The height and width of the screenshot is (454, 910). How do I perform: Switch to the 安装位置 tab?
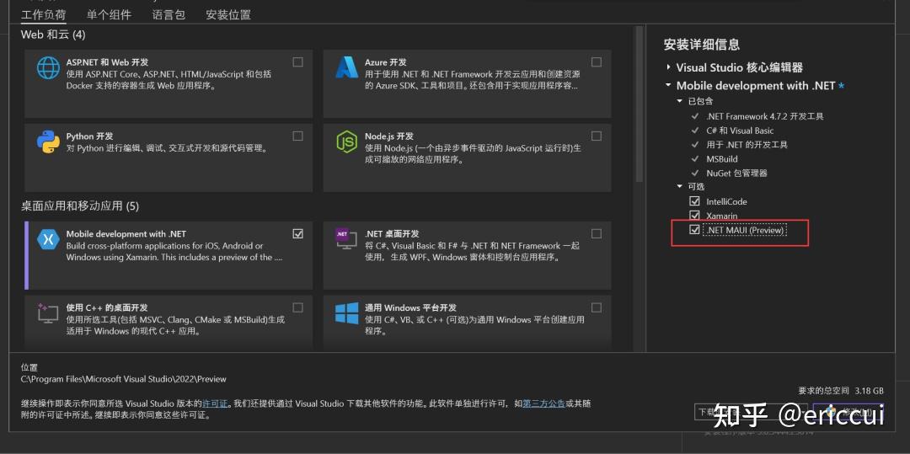(x=228, y=14)
